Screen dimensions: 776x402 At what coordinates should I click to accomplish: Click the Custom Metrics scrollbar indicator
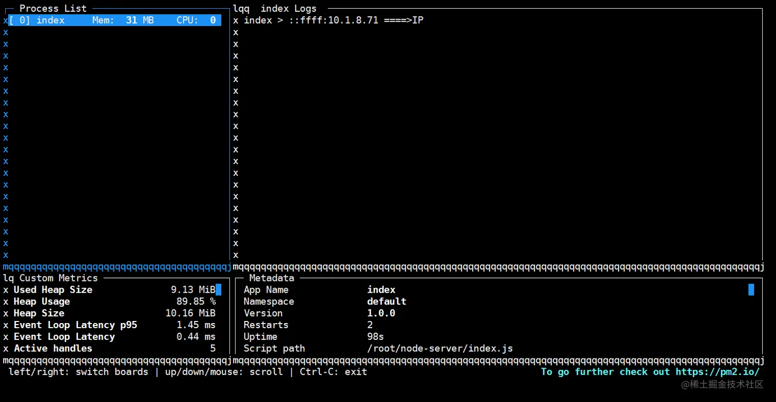pos(218,290)
